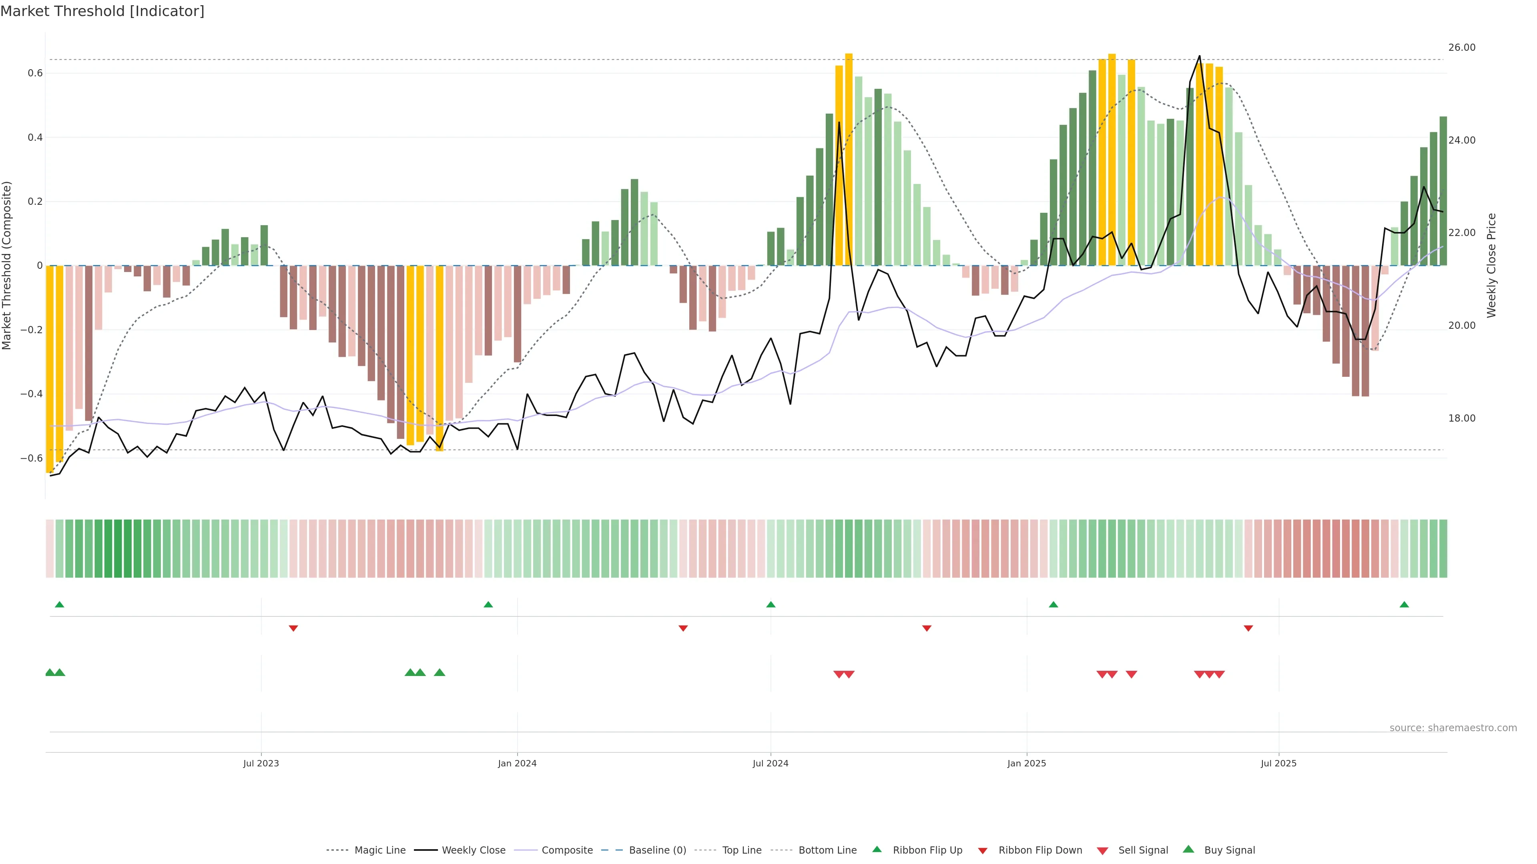This screenshot has width=1537, height=864.
Task: Click the ribbon flip up marker after Jan 2025
Action: click(1054, 605)
